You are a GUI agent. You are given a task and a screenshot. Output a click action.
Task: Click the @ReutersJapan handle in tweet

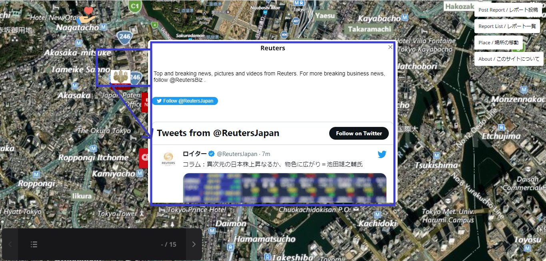[237, 154]
